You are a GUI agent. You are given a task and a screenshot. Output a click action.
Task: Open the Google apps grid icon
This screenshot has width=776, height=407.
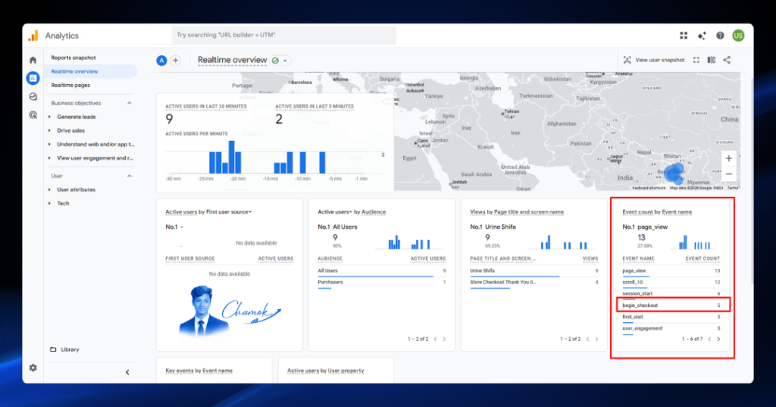684,35
